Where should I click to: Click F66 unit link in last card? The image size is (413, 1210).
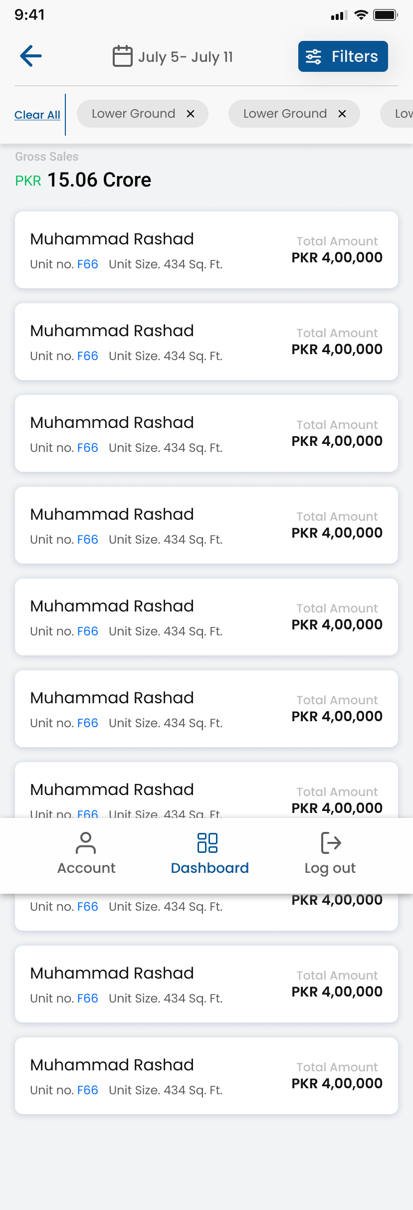[x=88, y=1090]
